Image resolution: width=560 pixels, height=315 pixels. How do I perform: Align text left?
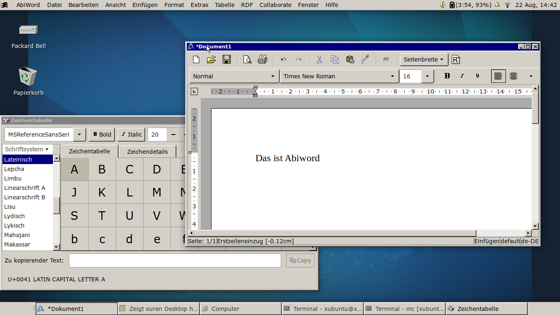coord(498,76)
